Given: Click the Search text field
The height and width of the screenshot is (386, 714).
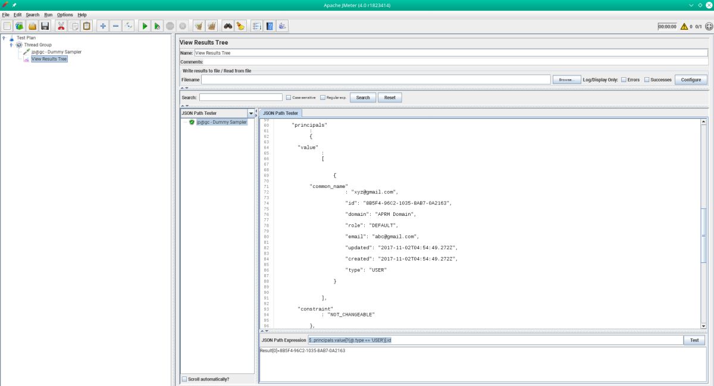Looking at the screenshot, I should click(241, 98).
